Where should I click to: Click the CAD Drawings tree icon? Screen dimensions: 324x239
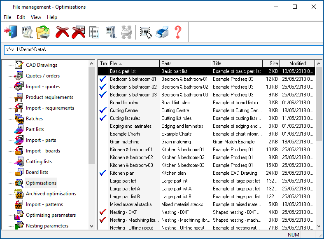pyautogui.click(x=19, y=65)
